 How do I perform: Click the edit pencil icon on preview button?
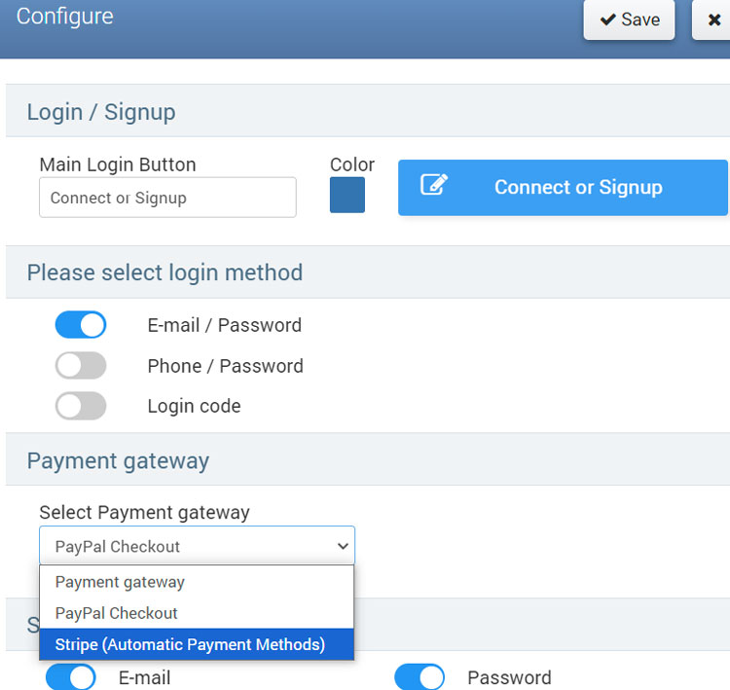click(433, 185)
